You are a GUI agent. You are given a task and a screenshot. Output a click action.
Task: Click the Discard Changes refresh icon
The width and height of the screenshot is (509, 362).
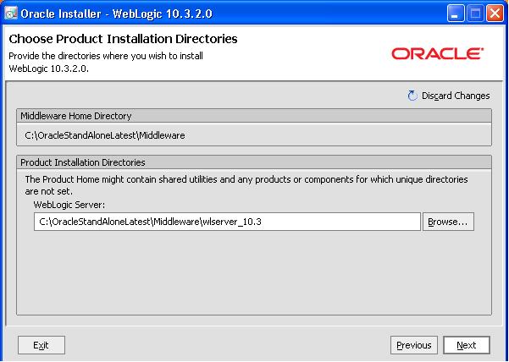click(x=412, y=96)
